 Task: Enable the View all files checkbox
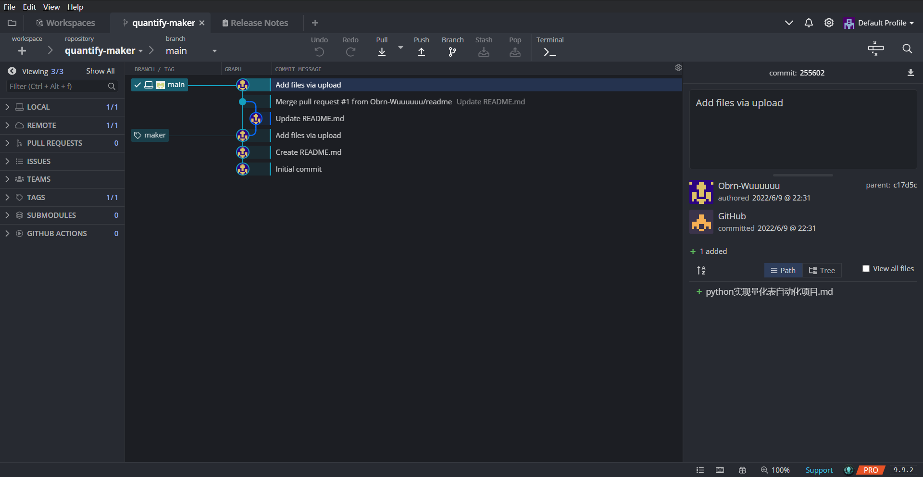click(866, 269)
